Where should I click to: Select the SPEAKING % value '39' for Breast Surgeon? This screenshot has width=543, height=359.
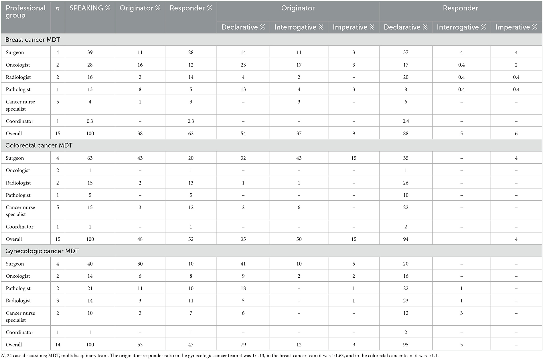[x=90, y=52]
